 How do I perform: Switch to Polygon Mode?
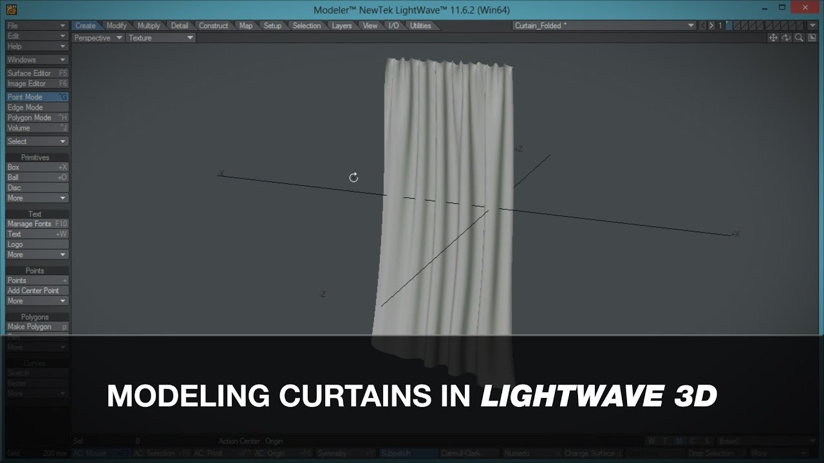tap(37, 118)
